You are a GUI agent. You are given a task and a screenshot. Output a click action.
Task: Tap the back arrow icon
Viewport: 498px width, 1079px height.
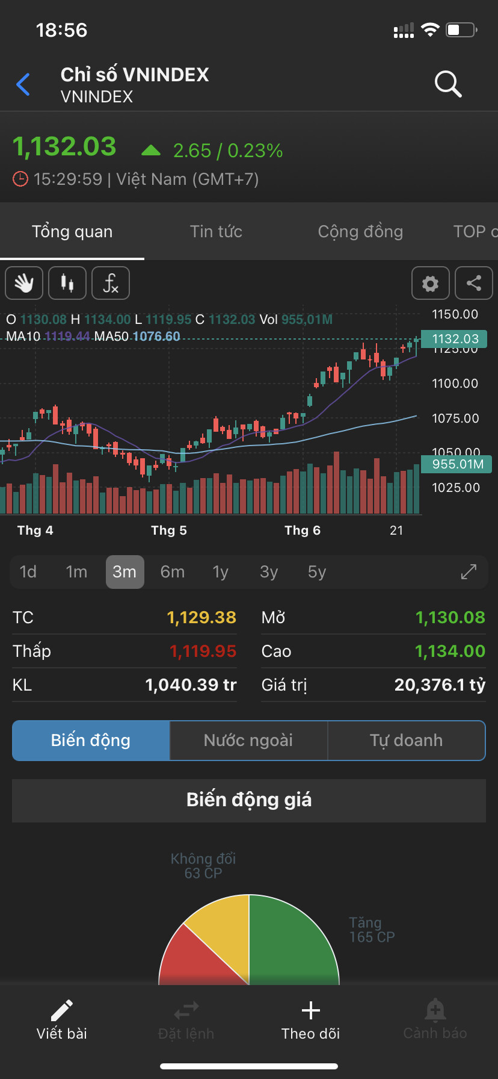tap(23, 84)
